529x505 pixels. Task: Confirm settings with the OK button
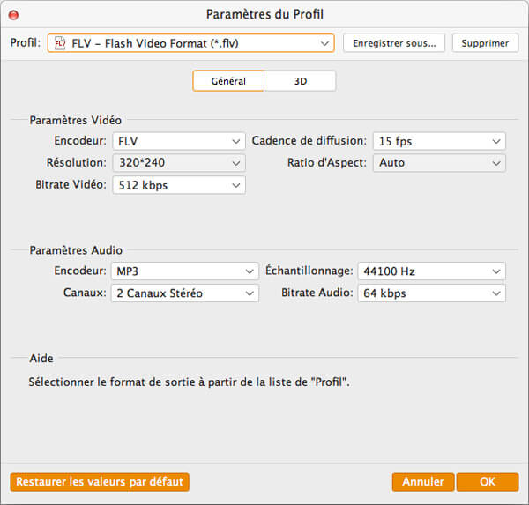(488, 482)
